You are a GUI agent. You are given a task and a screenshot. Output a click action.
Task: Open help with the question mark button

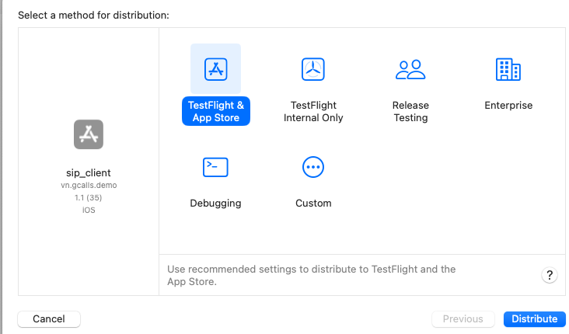click(x=549, y=275)
